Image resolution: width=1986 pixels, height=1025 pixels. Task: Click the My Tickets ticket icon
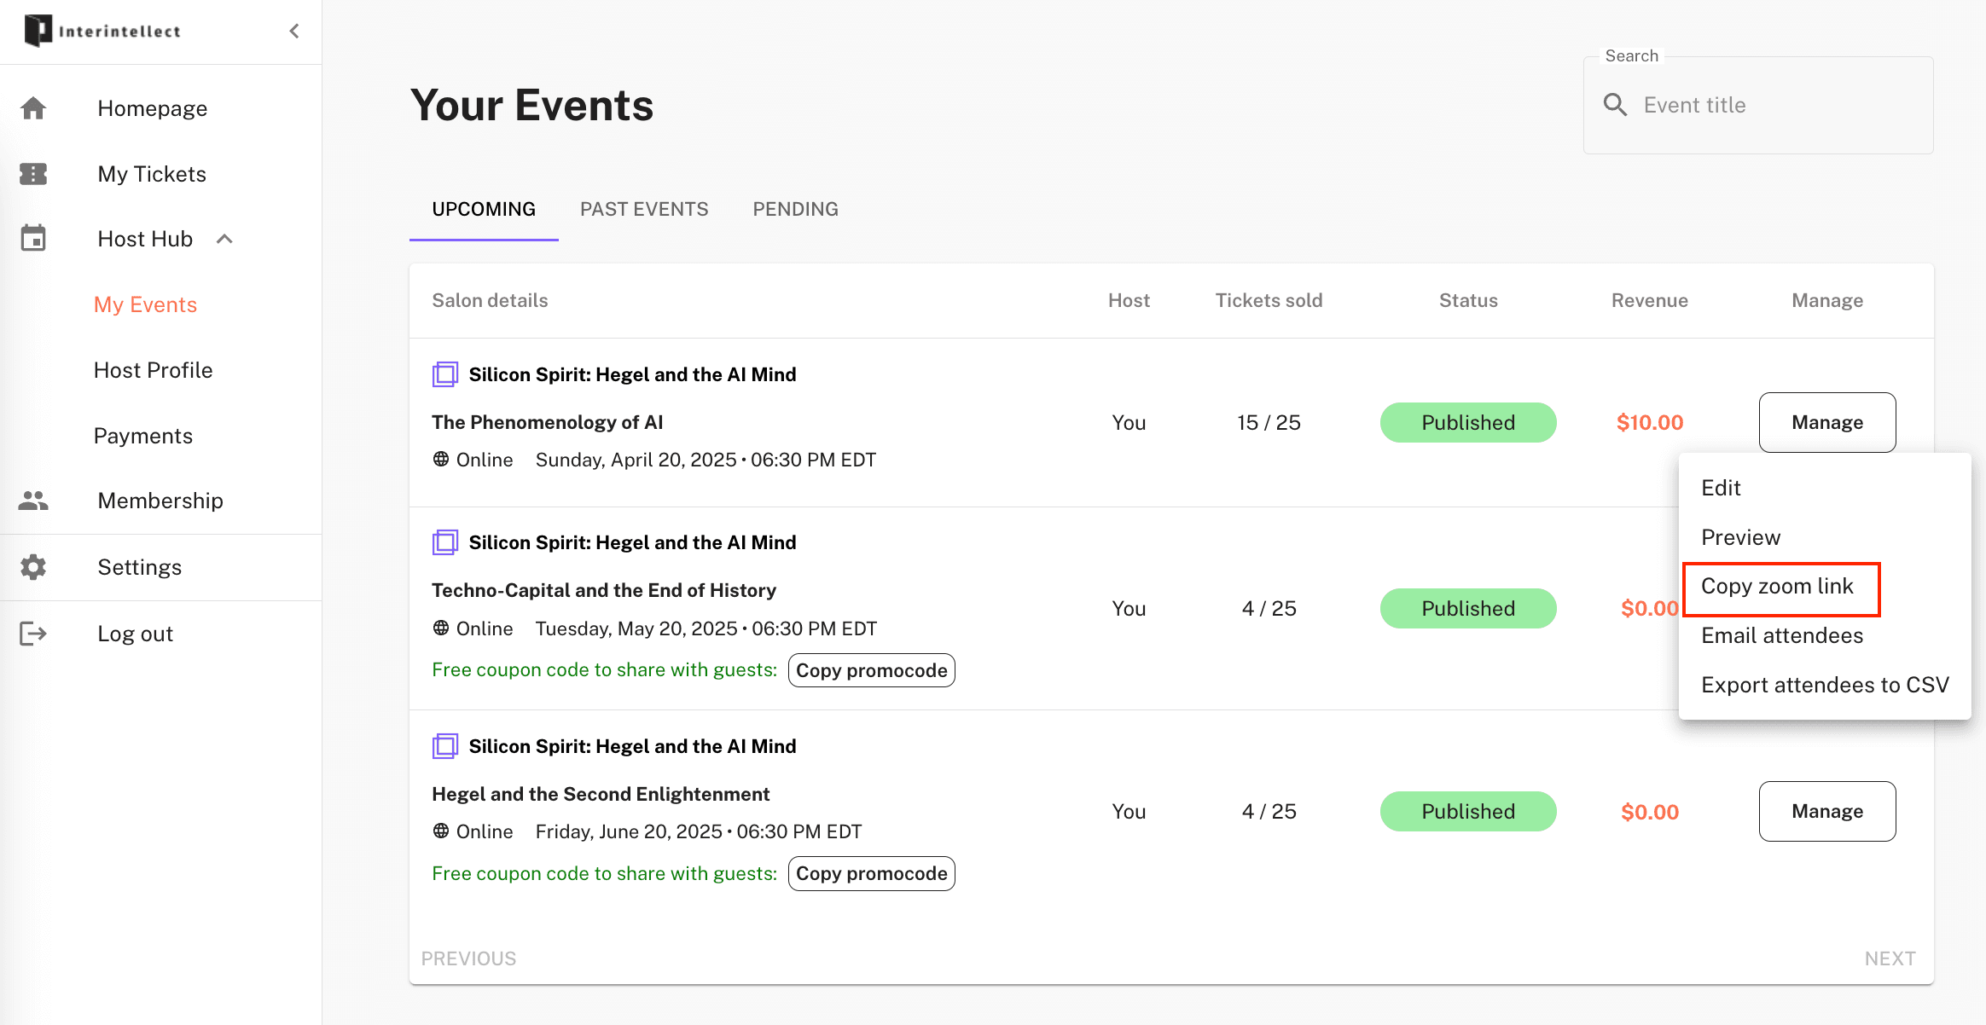(33, 174)
